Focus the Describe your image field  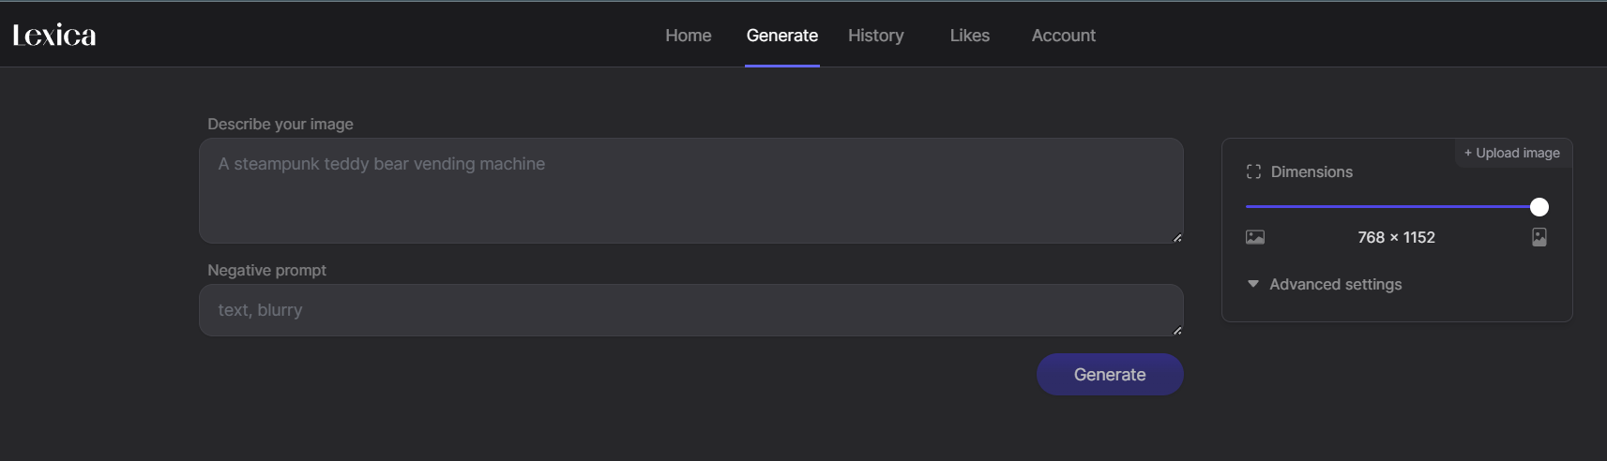690,191
